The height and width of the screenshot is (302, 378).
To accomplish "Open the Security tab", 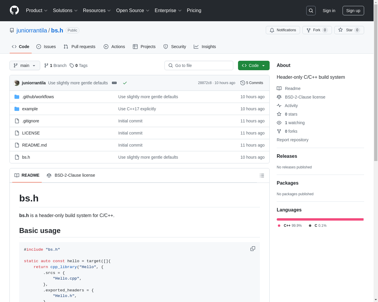I will point(175,47).
